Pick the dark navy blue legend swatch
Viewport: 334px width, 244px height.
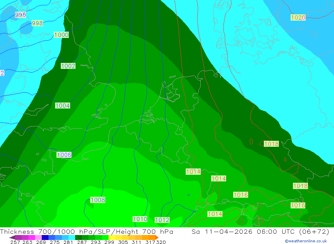[x=45, y=237]
